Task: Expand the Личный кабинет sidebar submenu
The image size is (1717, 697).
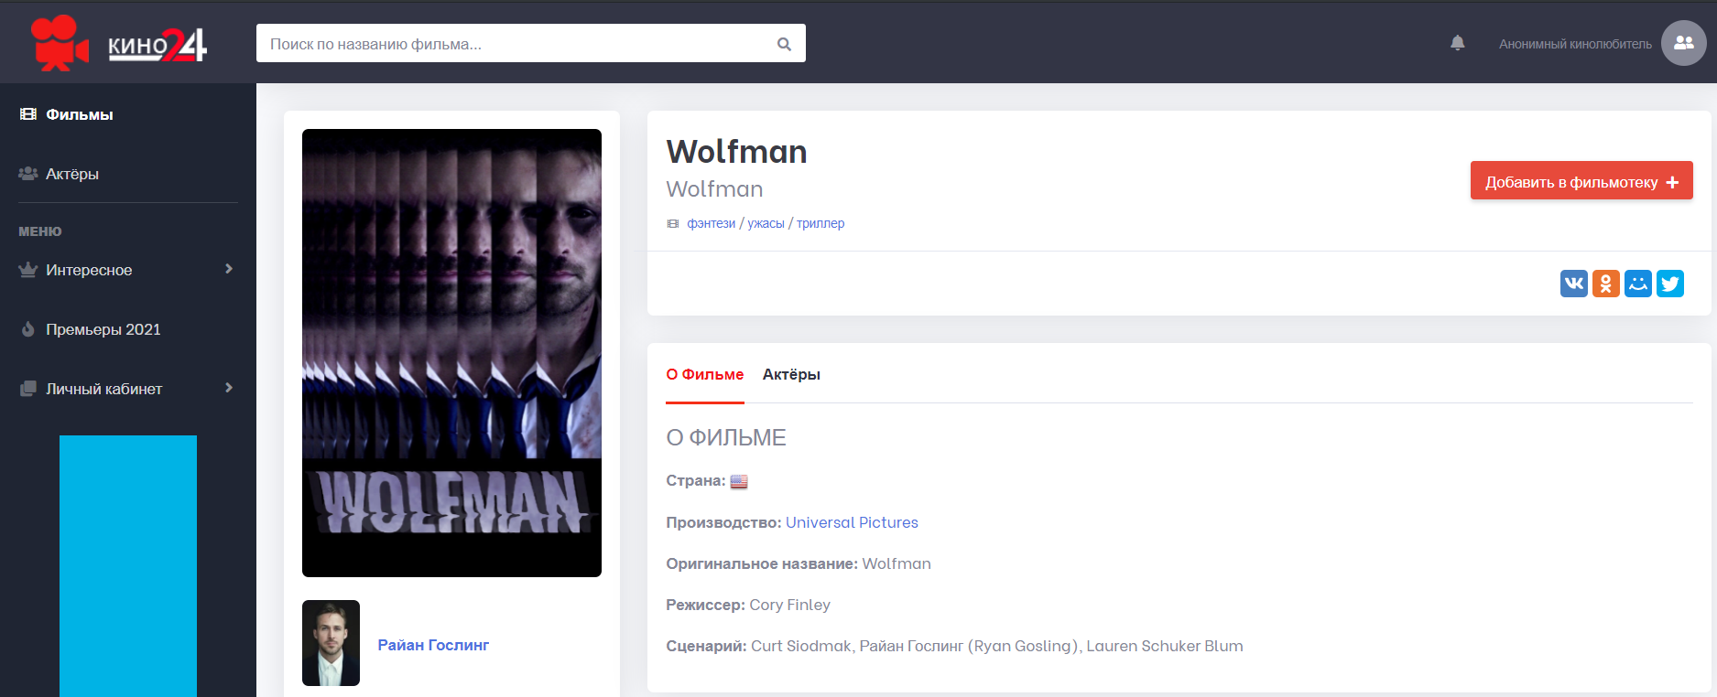Action: click(128, 389)
